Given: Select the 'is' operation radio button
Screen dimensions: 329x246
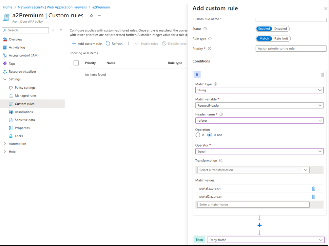Looking at the screenshot, I should [198, 135].
